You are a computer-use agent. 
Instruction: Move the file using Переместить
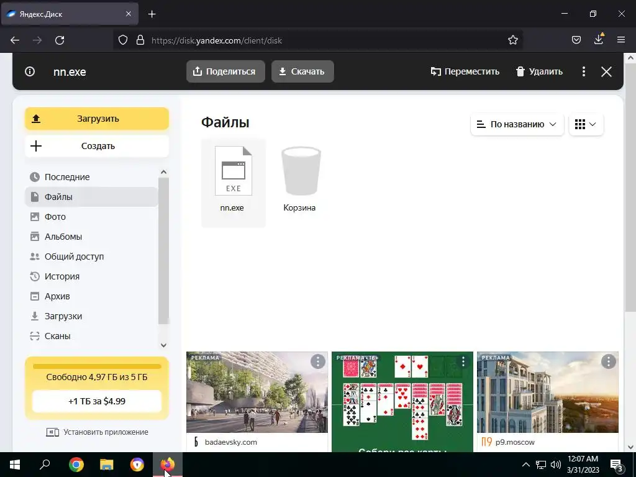465,72
